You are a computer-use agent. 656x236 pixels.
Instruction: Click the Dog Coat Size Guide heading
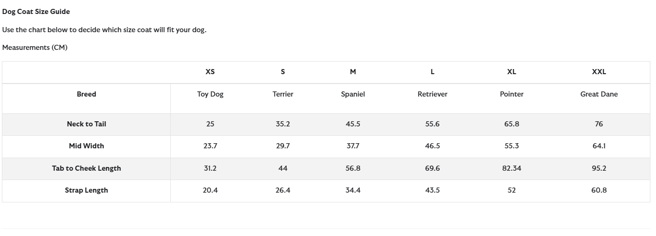point(36,11)
